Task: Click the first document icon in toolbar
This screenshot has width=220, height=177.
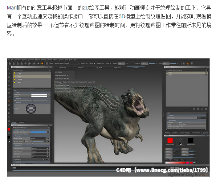Action: click(x=10, y=63)
